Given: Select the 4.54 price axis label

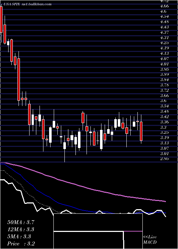Looking at the screenshot, I should [x=164, y=16].
